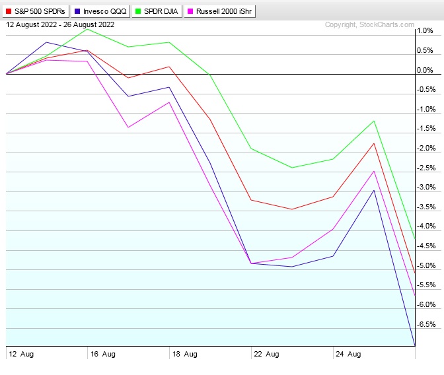Click the -6.5% y-axis label
The width and height of the screenshot is (444, 375).
pos(426,324)
